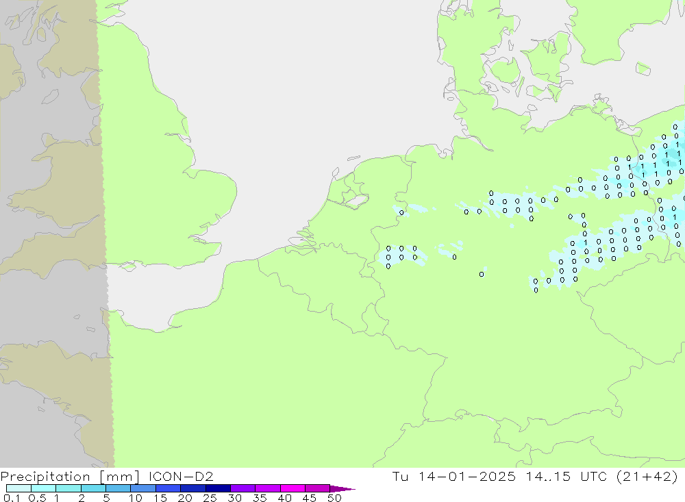Click the 1–2 mm legend color swatch

point(68,488)
